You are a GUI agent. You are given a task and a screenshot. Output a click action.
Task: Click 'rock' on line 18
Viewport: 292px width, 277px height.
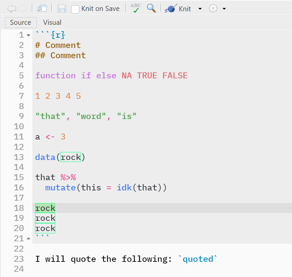pyautogui.click(x=45, y=208)
